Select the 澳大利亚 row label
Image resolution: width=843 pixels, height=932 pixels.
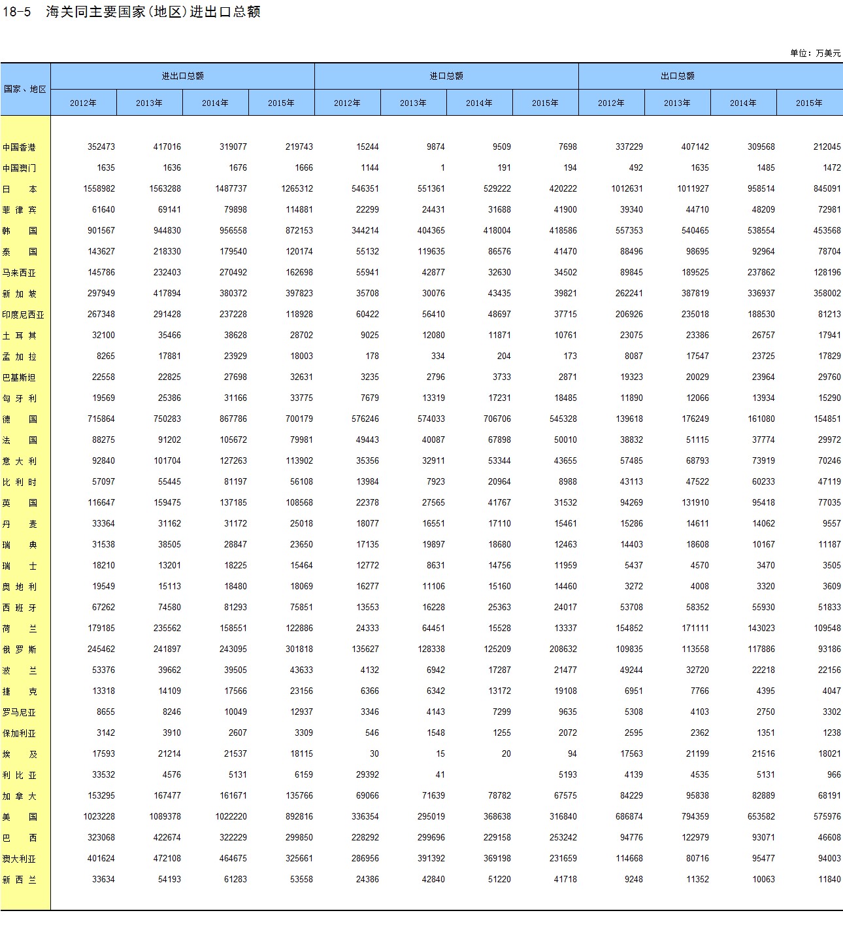point(20,859)
